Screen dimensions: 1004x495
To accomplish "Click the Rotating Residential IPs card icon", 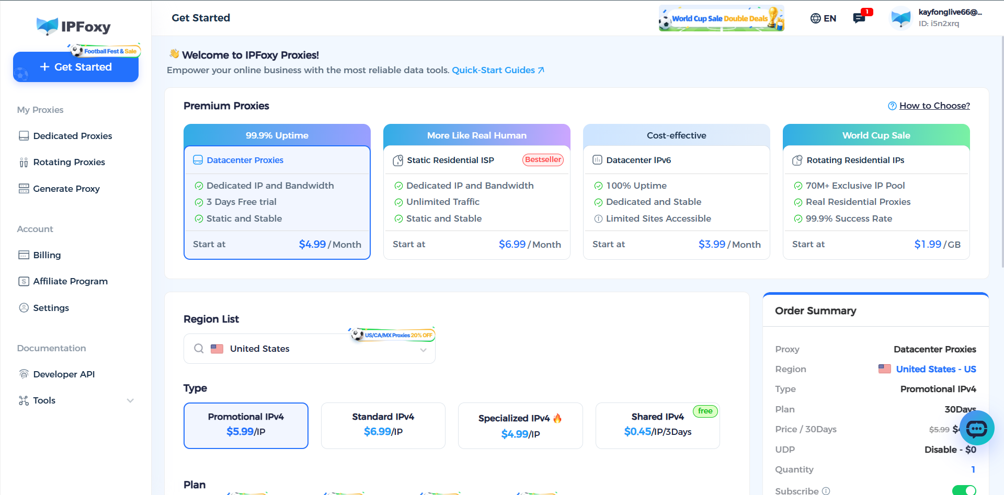I will click(797, 160).
